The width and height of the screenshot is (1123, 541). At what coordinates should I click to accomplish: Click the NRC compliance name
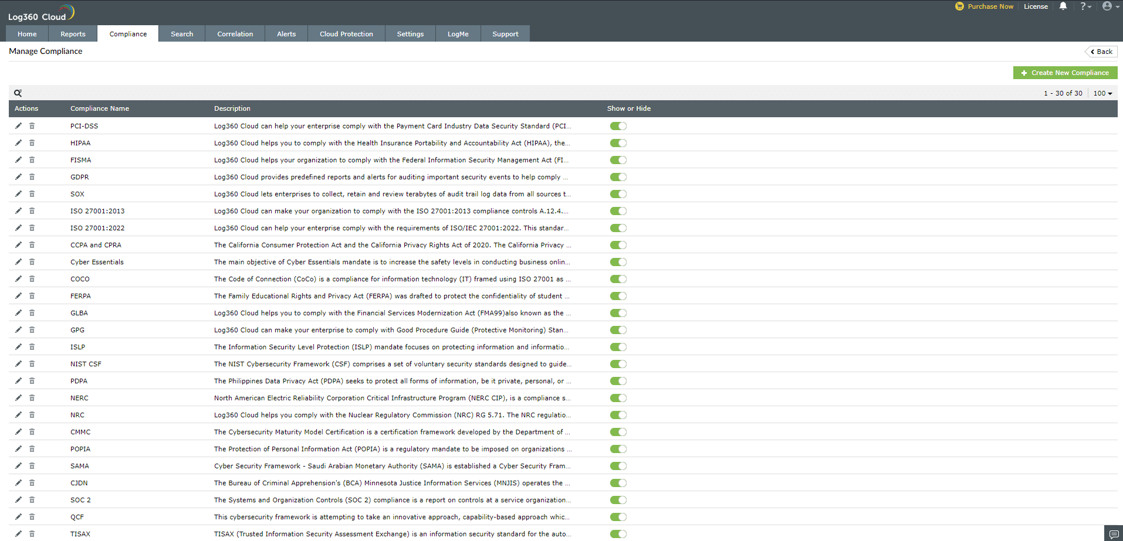pyautogui.click(x=77, y=415)
